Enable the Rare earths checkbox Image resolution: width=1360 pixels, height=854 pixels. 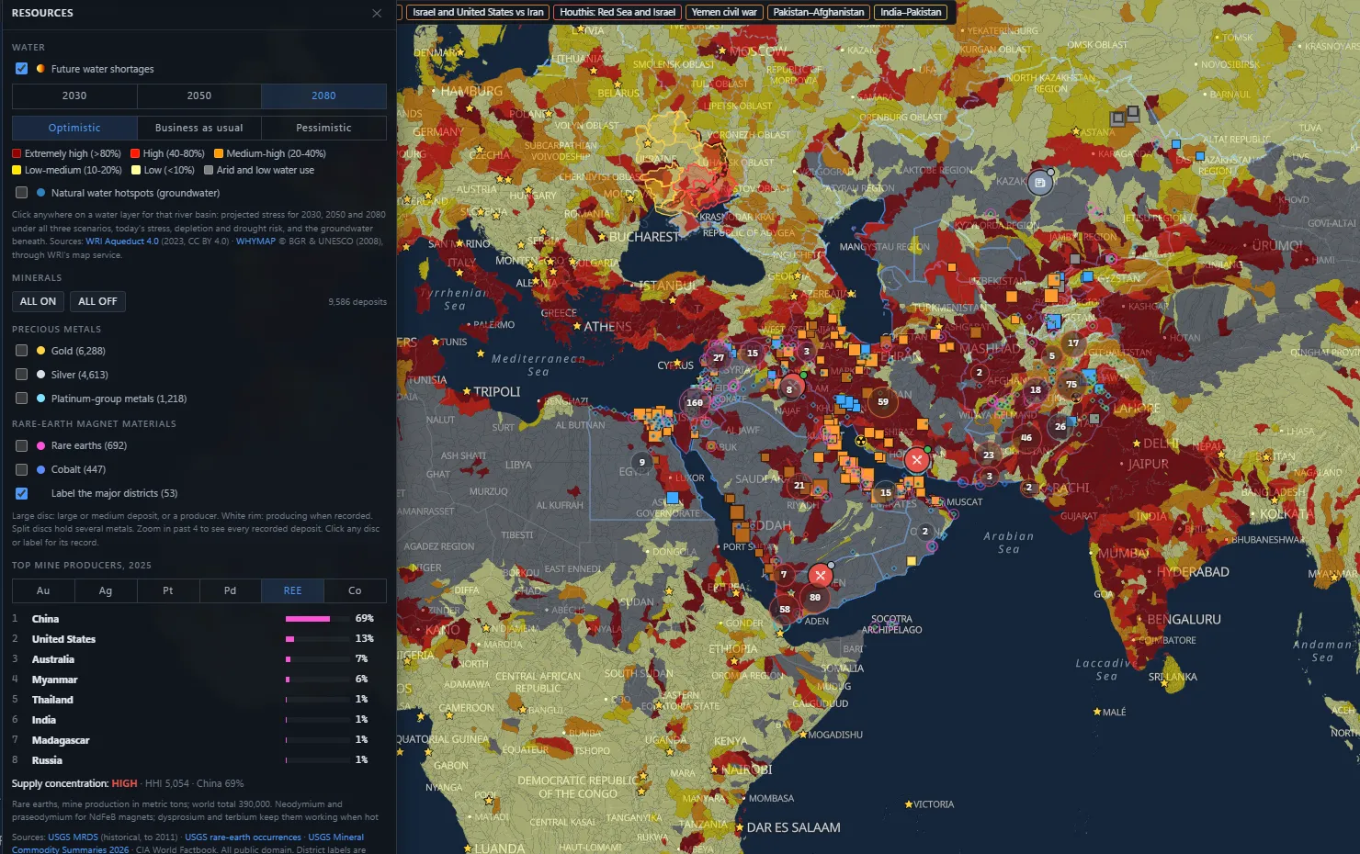[21, 445]
